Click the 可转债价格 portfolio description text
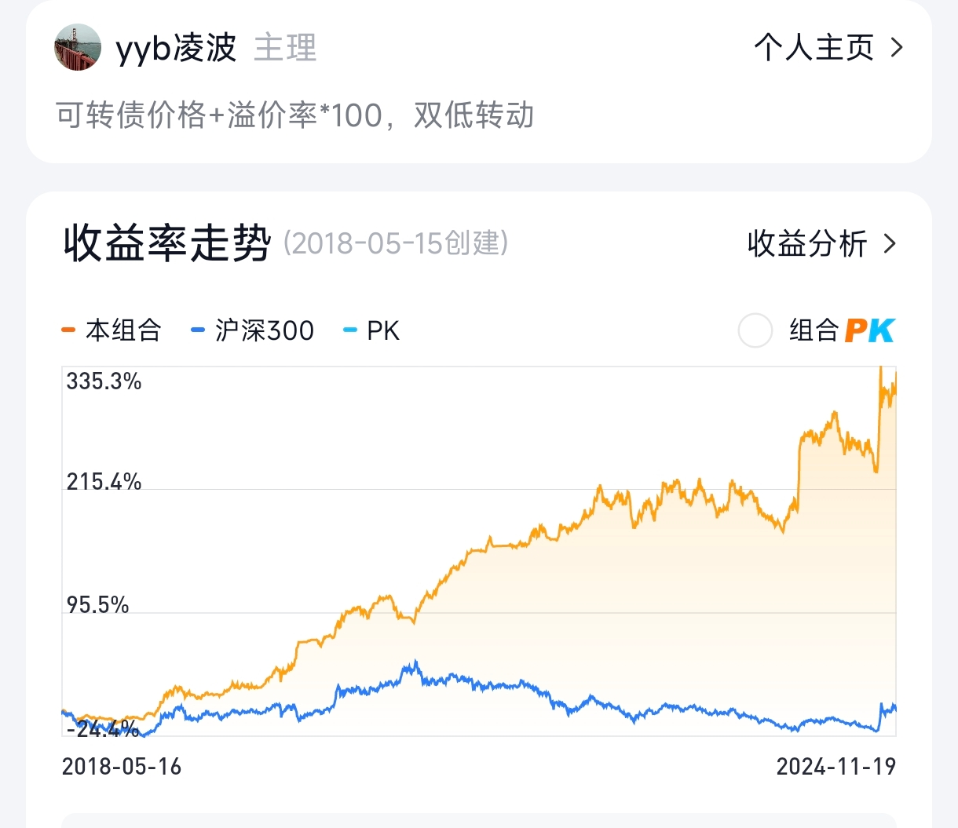The image size is (958, 828). tap(294, 115)
